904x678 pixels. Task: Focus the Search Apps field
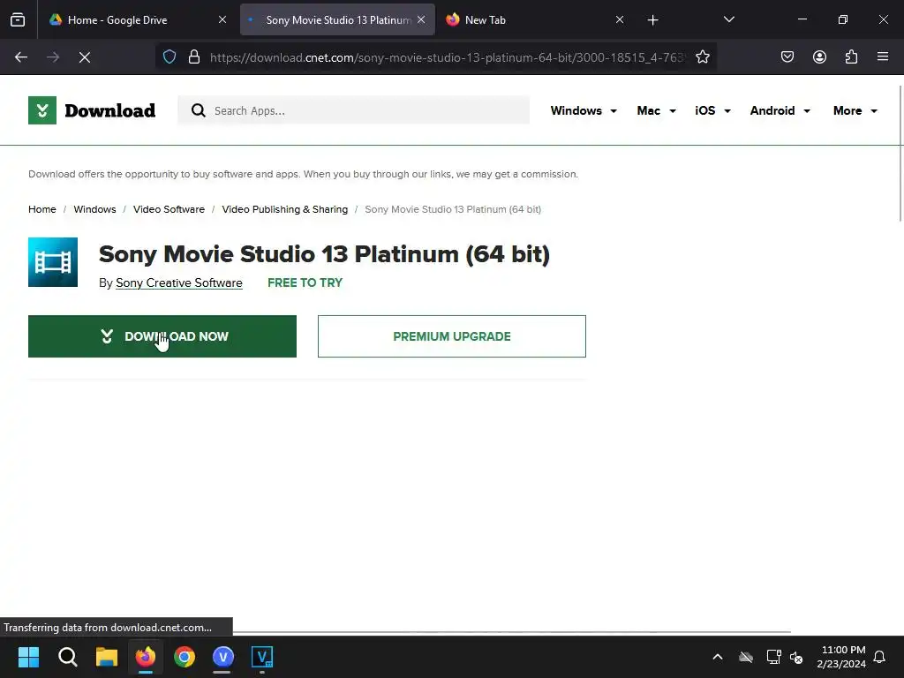point(353,110)
